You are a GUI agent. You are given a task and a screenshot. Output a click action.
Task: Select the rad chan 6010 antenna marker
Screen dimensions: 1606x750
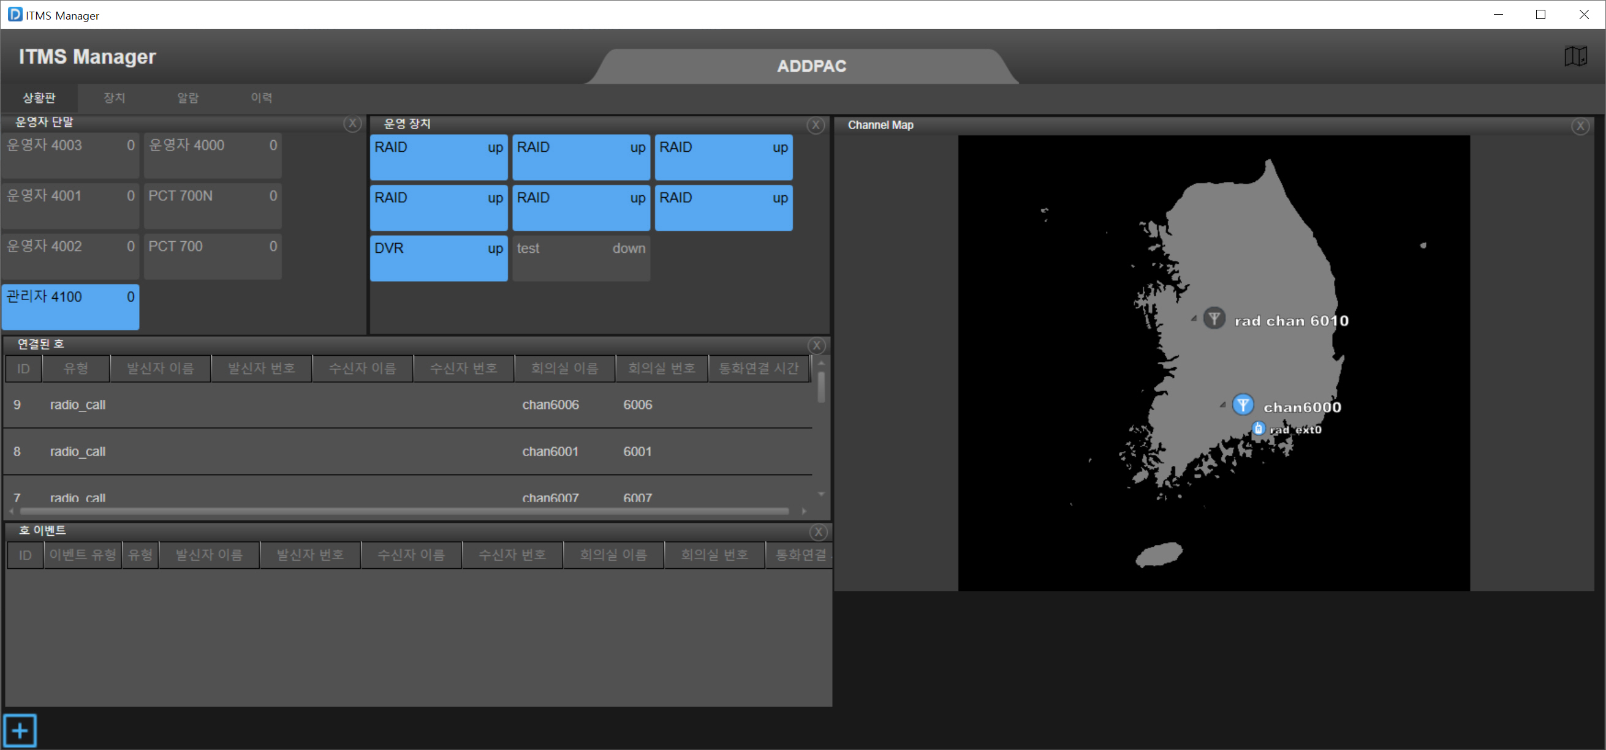[x=1213, y=319]
